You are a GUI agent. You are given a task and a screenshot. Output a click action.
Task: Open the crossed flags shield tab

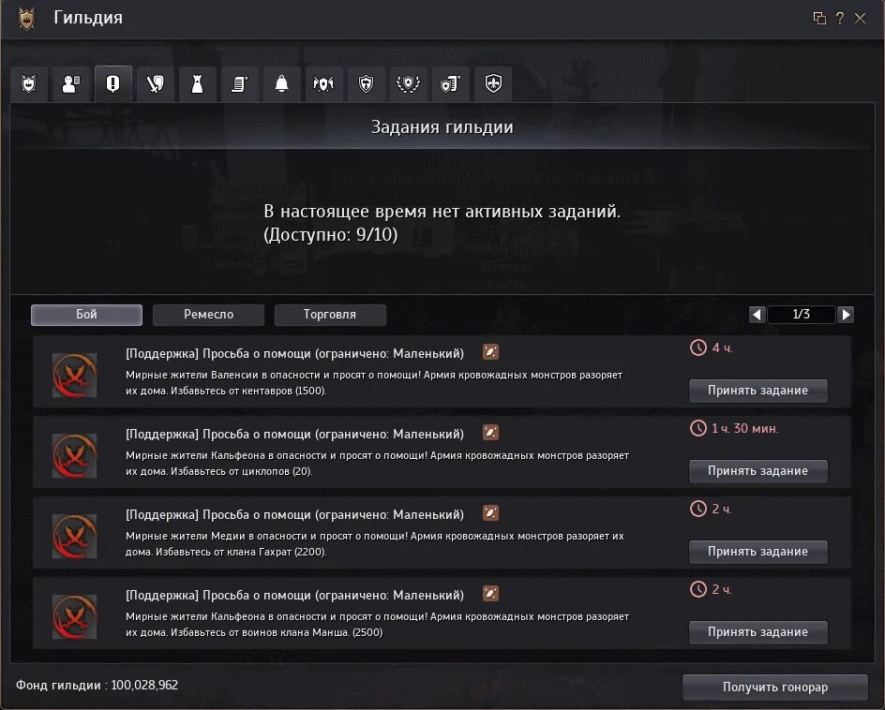click(x=324, y=84)
